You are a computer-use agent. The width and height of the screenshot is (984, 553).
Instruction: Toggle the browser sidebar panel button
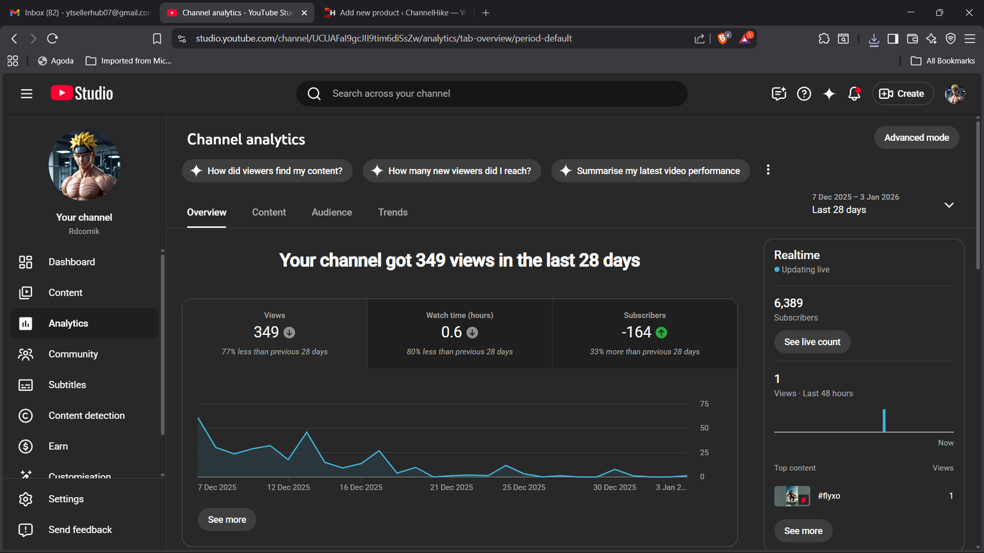[x=893, y=39]
